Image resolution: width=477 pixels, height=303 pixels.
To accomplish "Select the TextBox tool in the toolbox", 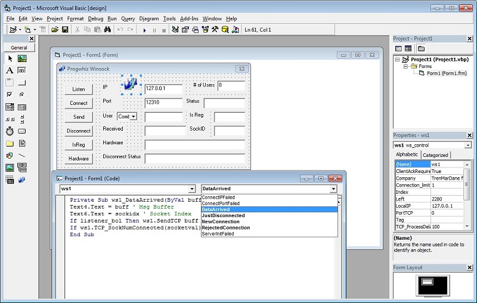I will pyautogui.click(x=22, y=70).
